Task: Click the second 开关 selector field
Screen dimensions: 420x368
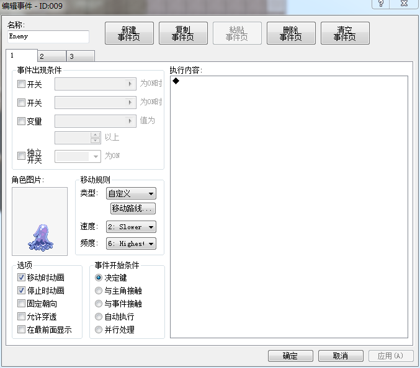Action: (96, 102)
